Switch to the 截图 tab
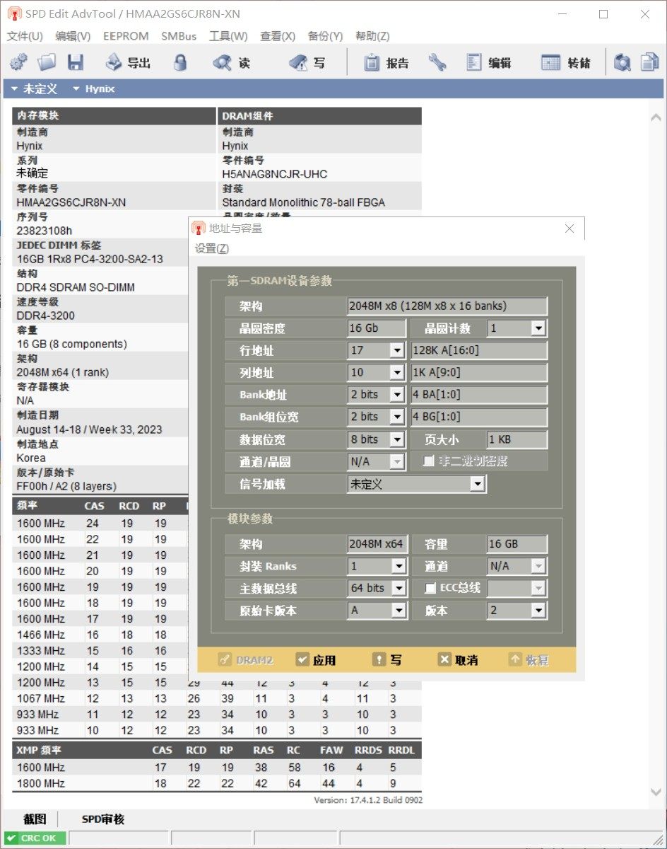This screenshot has width=667, height=849. click(35, 819)
